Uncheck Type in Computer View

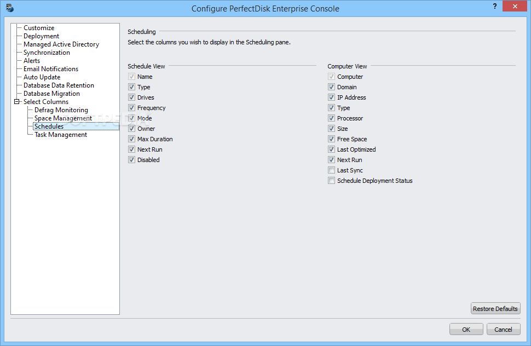point(332,108)
